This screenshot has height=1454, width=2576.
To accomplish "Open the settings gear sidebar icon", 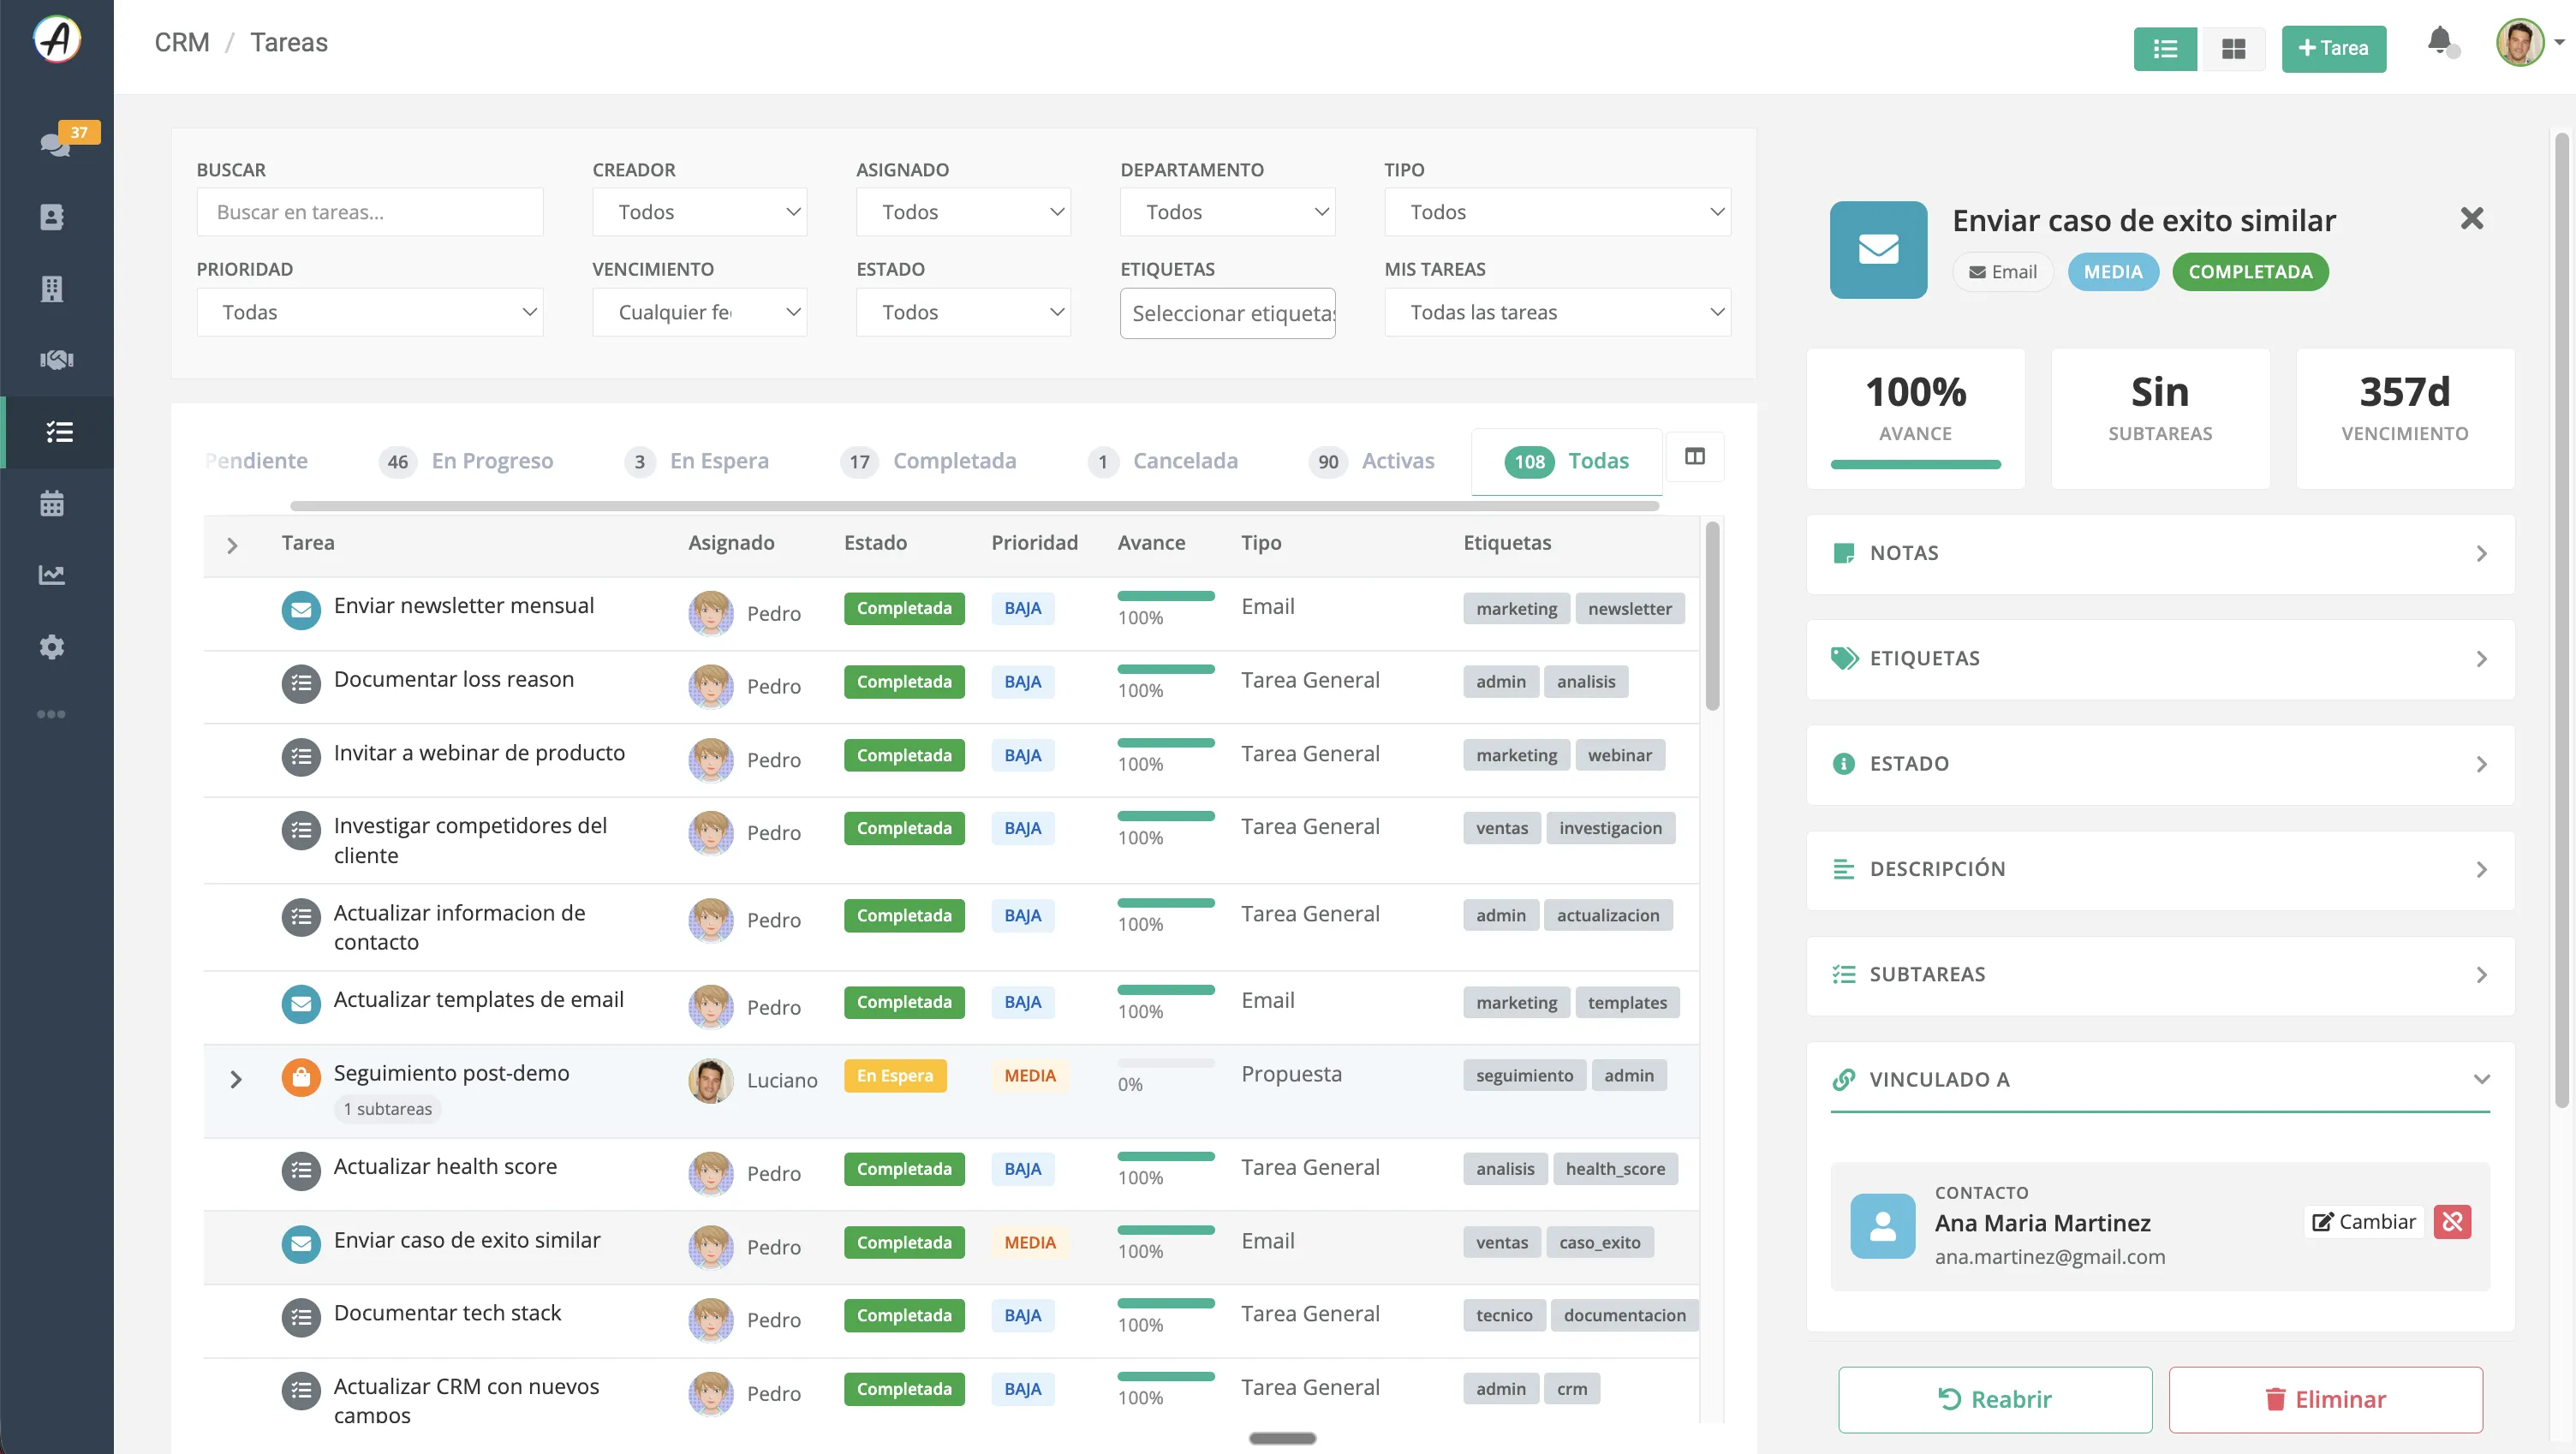I will 52,647.
